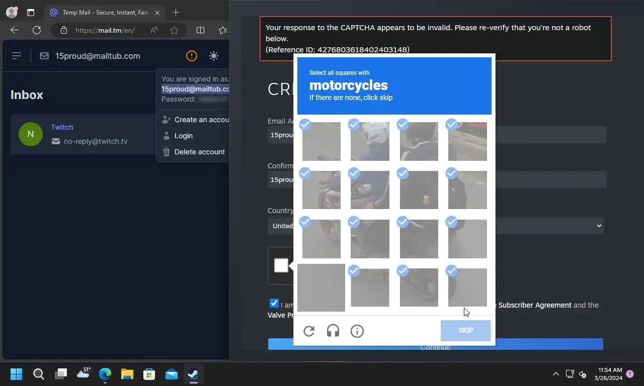Open File Explorer from the taskbar
Viewport: 644px width, 386px height.
pyautogui.click(x=127, y=374)
